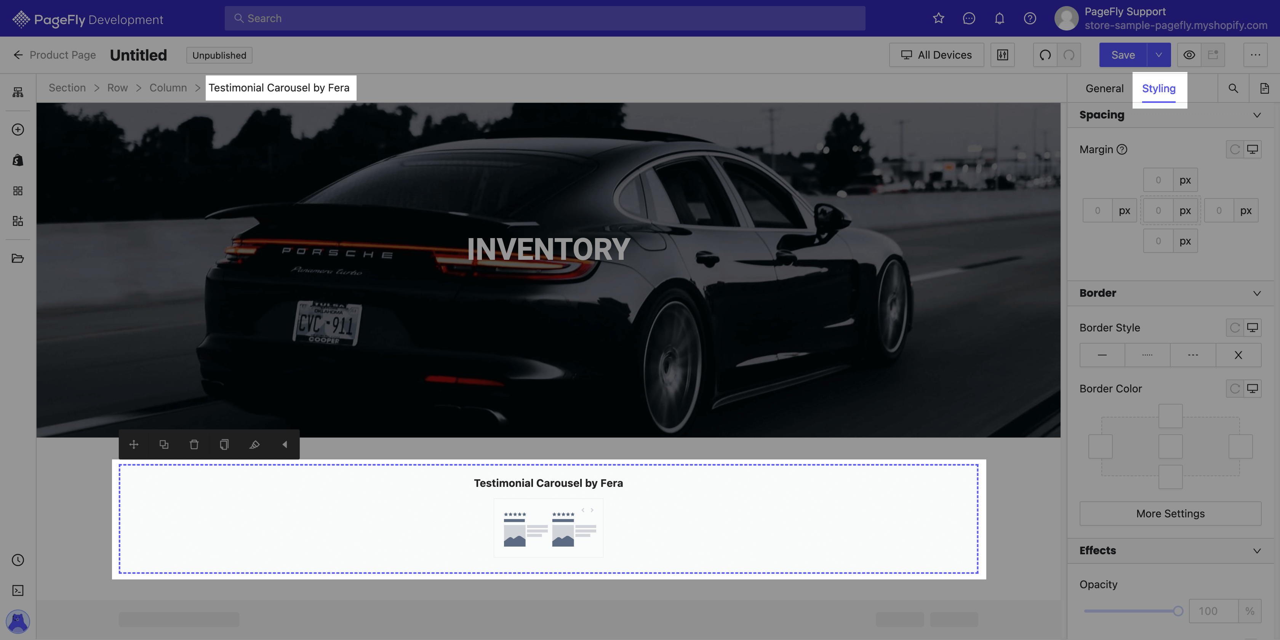Toggle Margin device-specific monitor icon
The height and width of the screenshot is (640, 1280).
(1252, 150)
